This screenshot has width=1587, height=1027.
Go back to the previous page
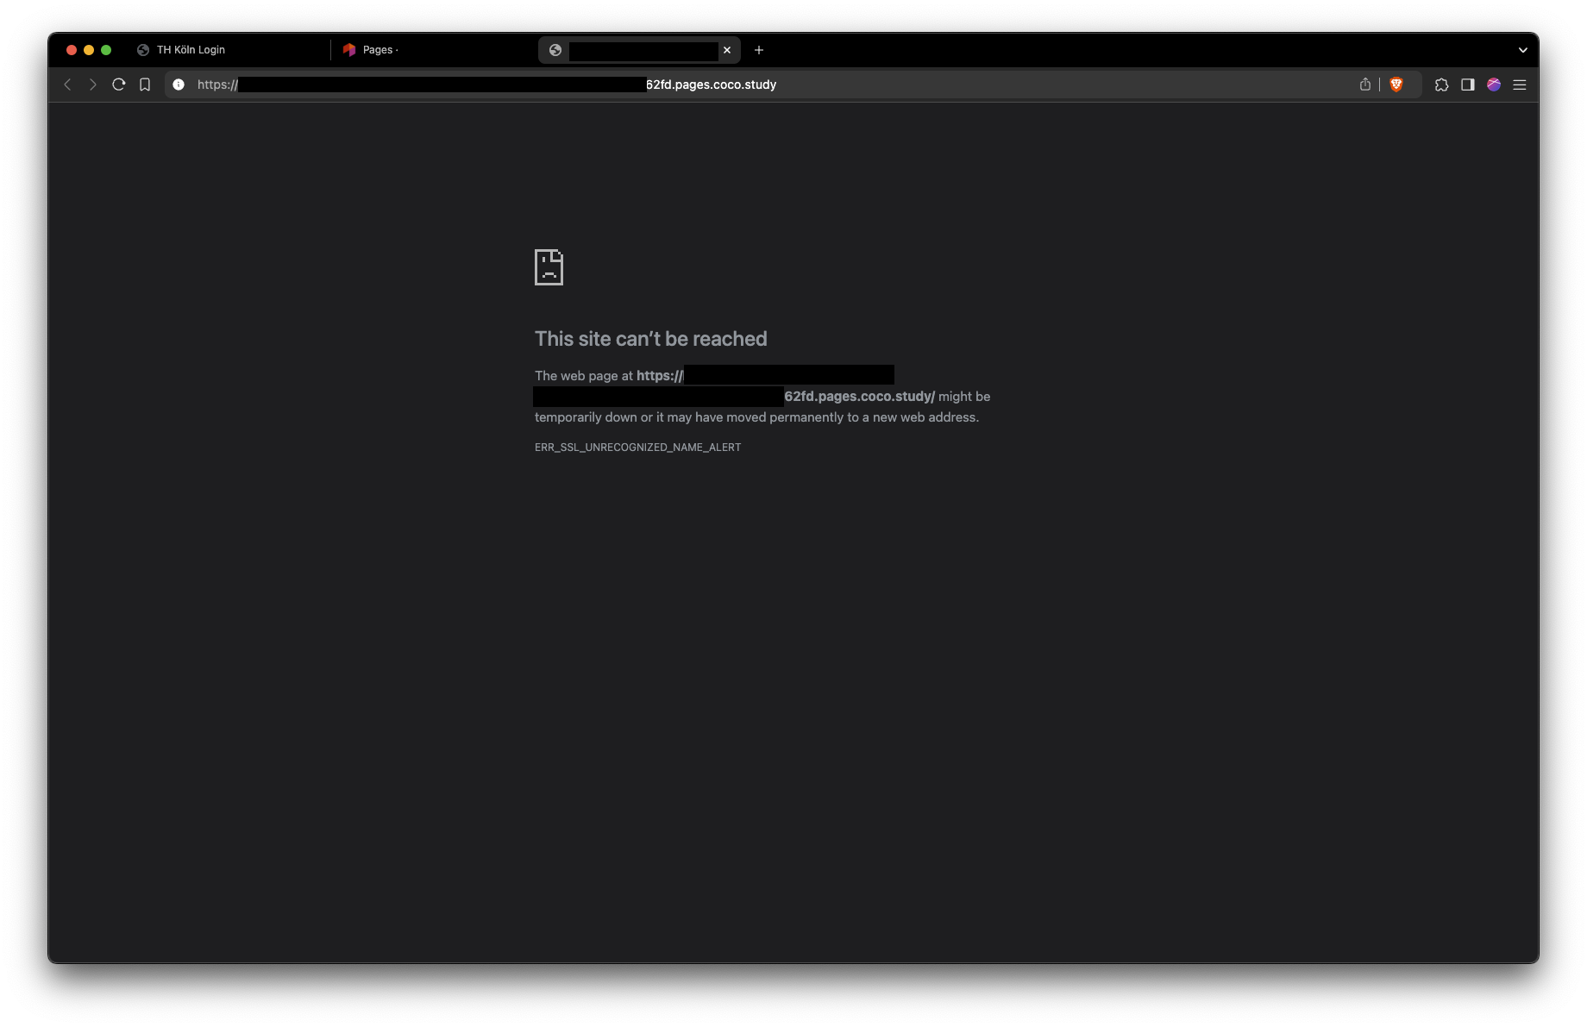tap(67, 85)
